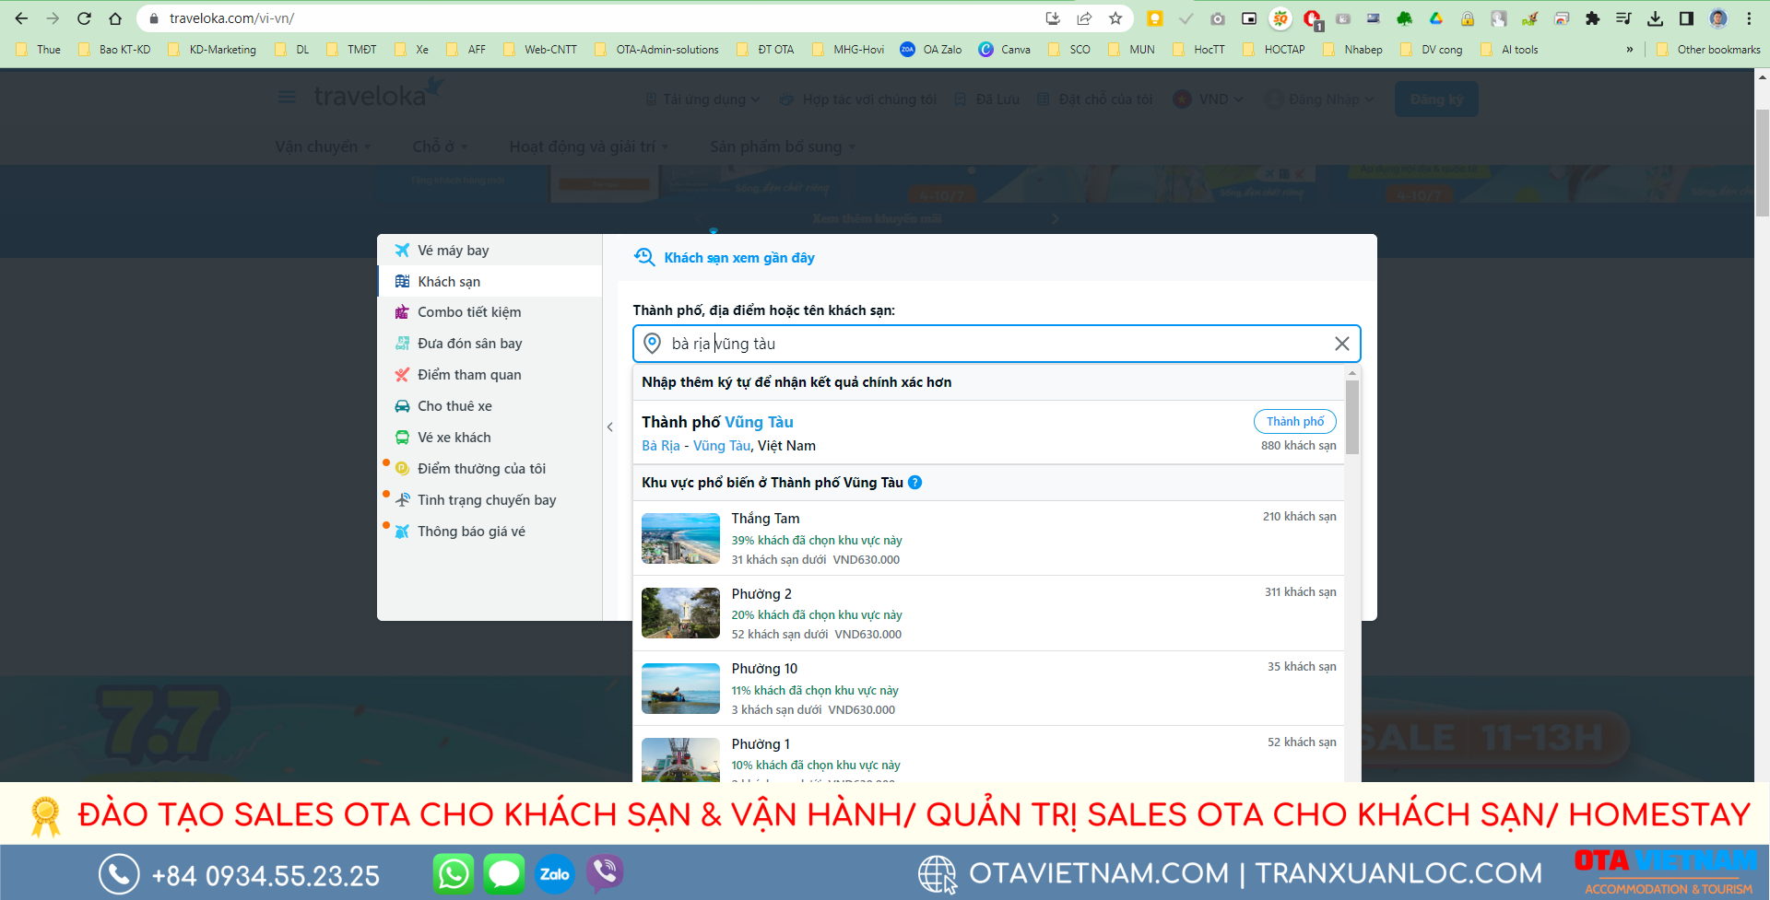Select the Vé máy bay tab
Screen dimensions: 1770x900
[490, 251]
